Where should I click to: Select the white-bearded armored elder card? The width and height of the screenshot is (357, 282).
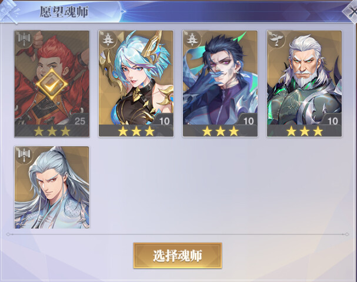pyautogui.click(x=305, y=83)
